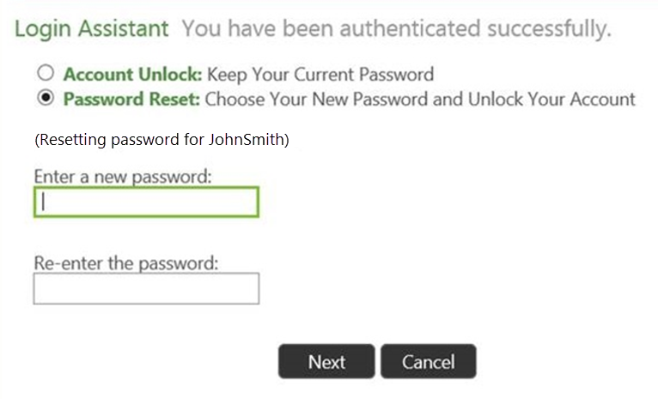Focus the Re-enter the password field
This screenshot has width=658, height=399.
(146, 289)
